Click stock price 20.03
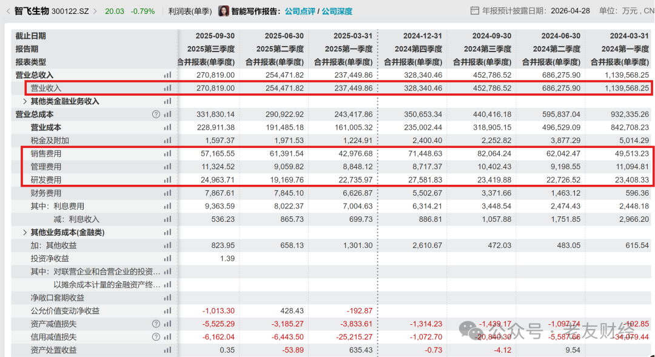Image resolution: width=655 pixels, height=357 pixels. [115, 12]
